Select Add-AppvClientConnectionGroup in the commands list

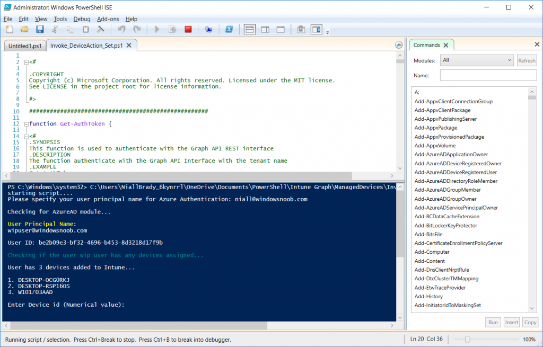tap(453, 101)
